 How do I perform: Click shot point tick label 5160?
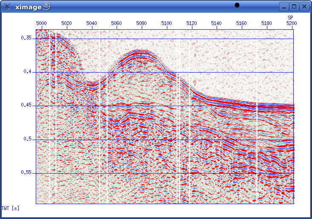[241, 23]
